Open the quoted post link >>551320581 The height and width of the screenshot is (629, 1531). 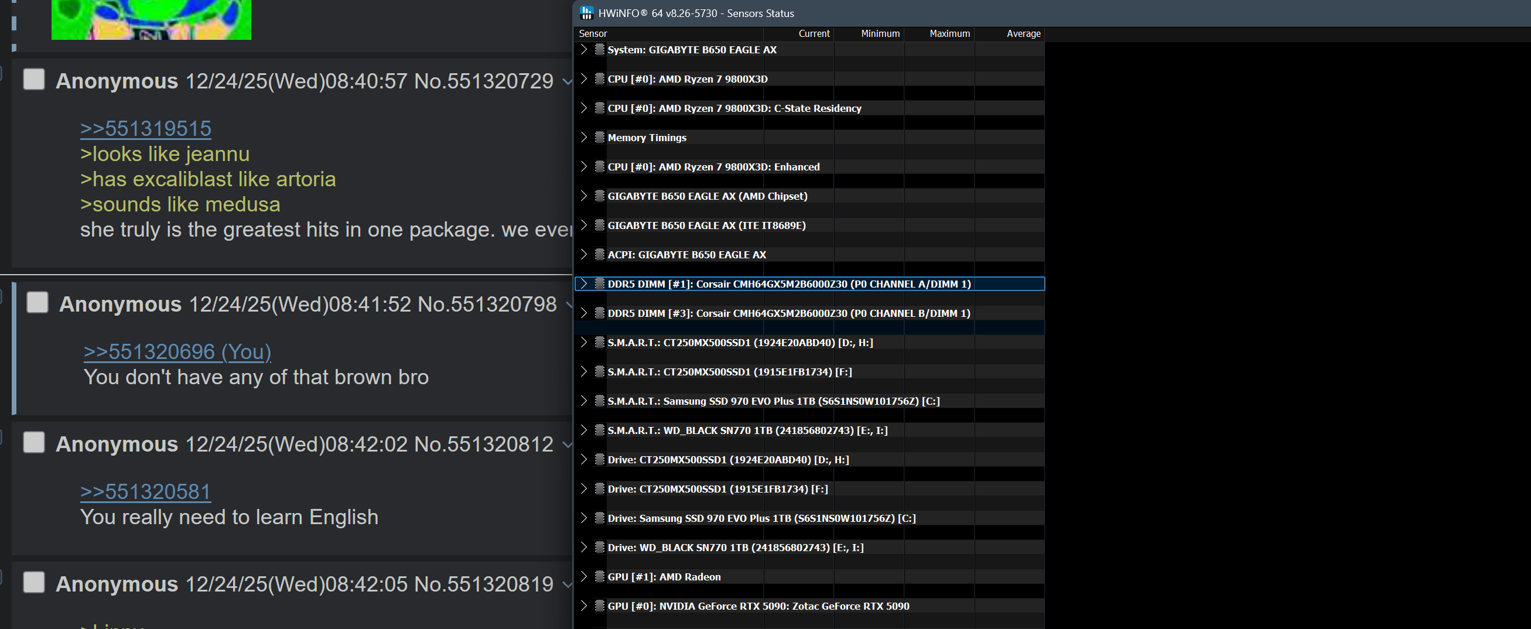tap(146, 492)
